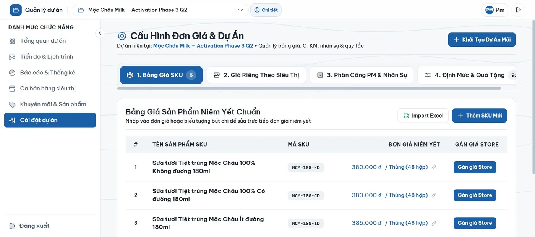
Task: Select Ca bán hàng siêu thị
Action: coord(50,89)
